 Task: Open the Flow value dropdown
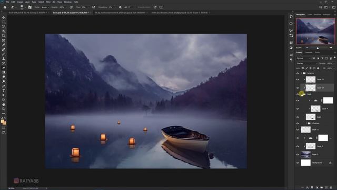88,7
